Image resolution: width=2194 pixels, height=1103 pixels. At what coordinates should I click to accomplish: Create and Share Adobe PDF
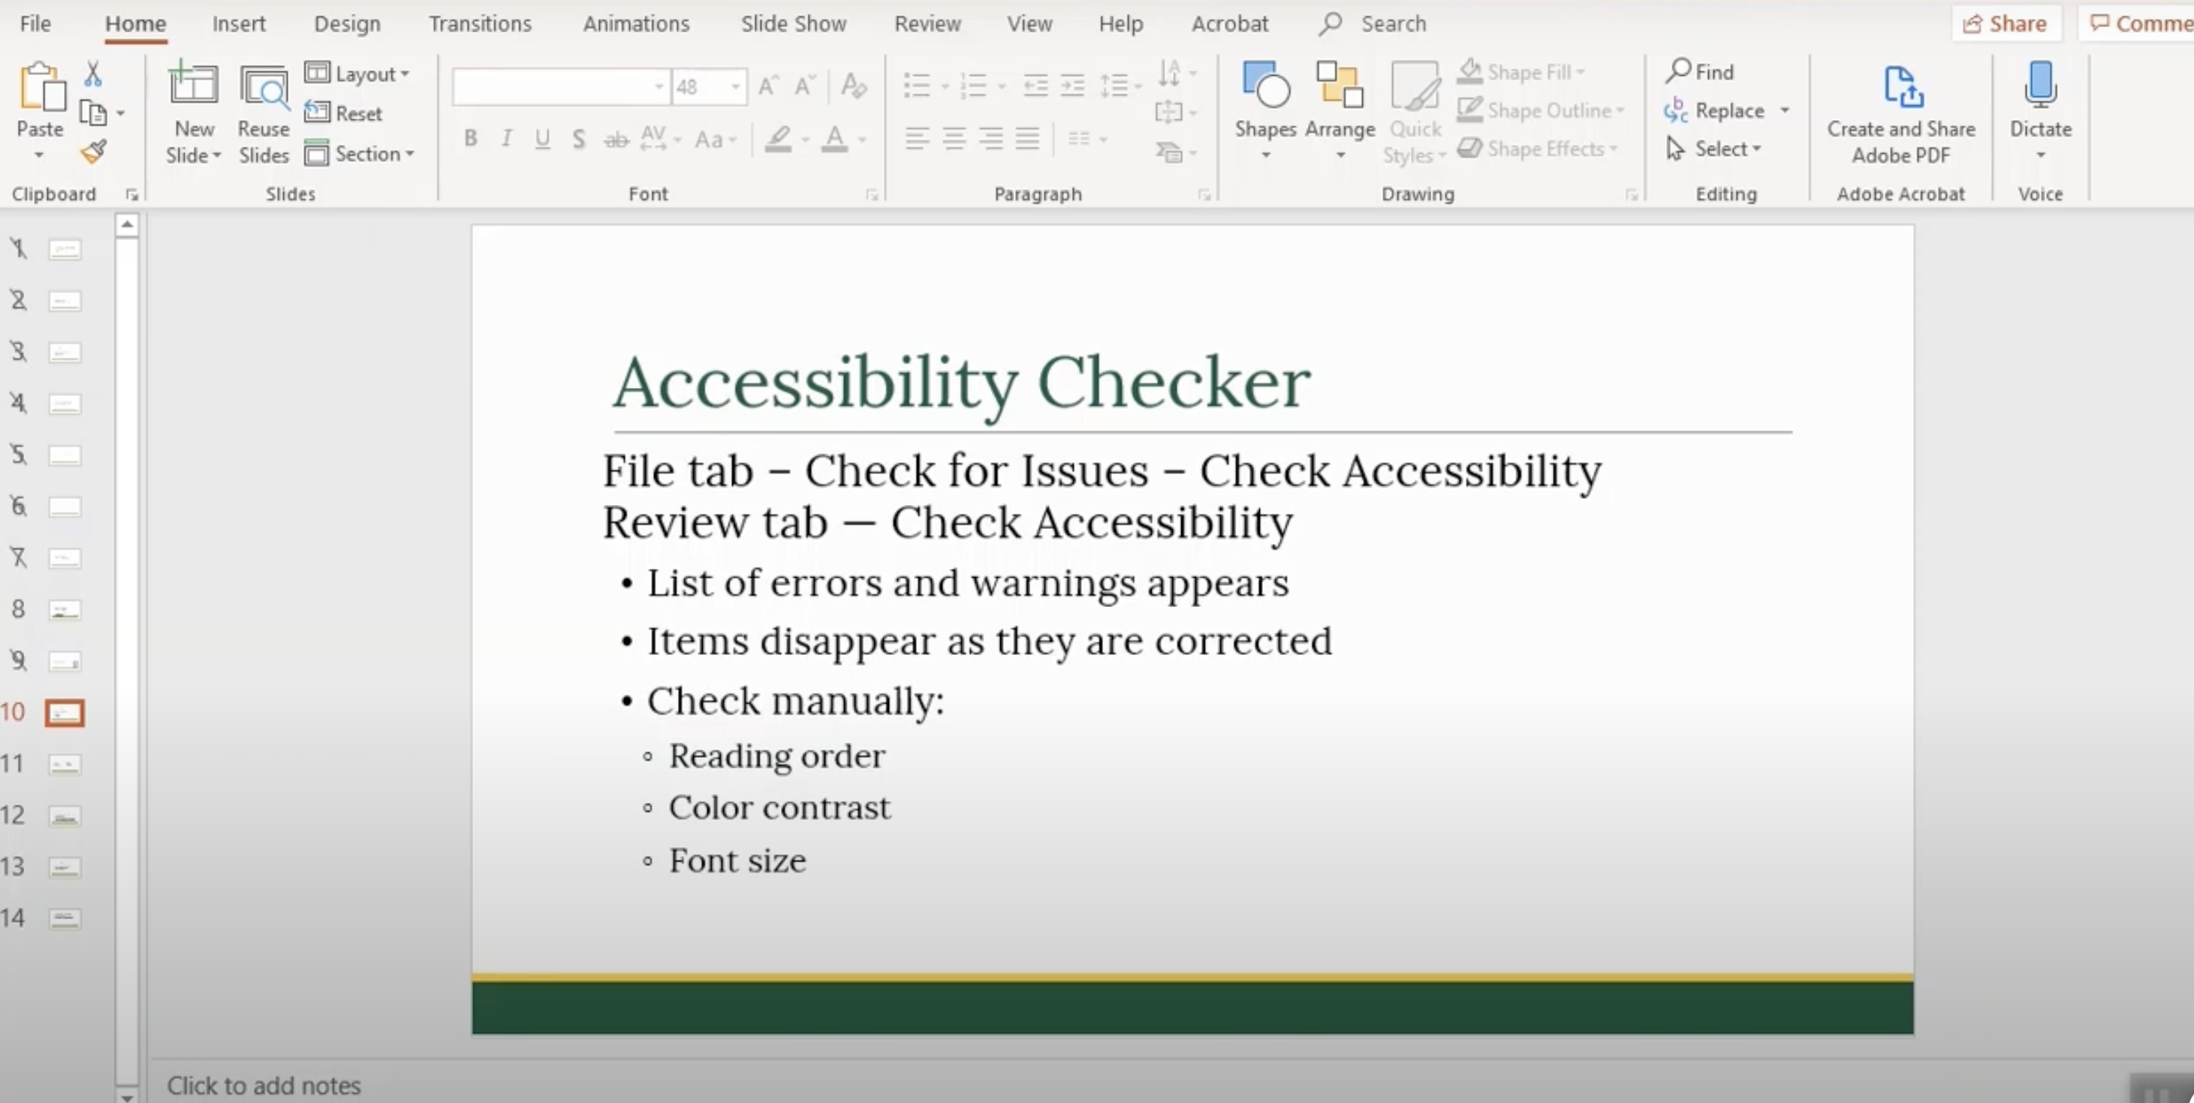[x=1901, y=113]
